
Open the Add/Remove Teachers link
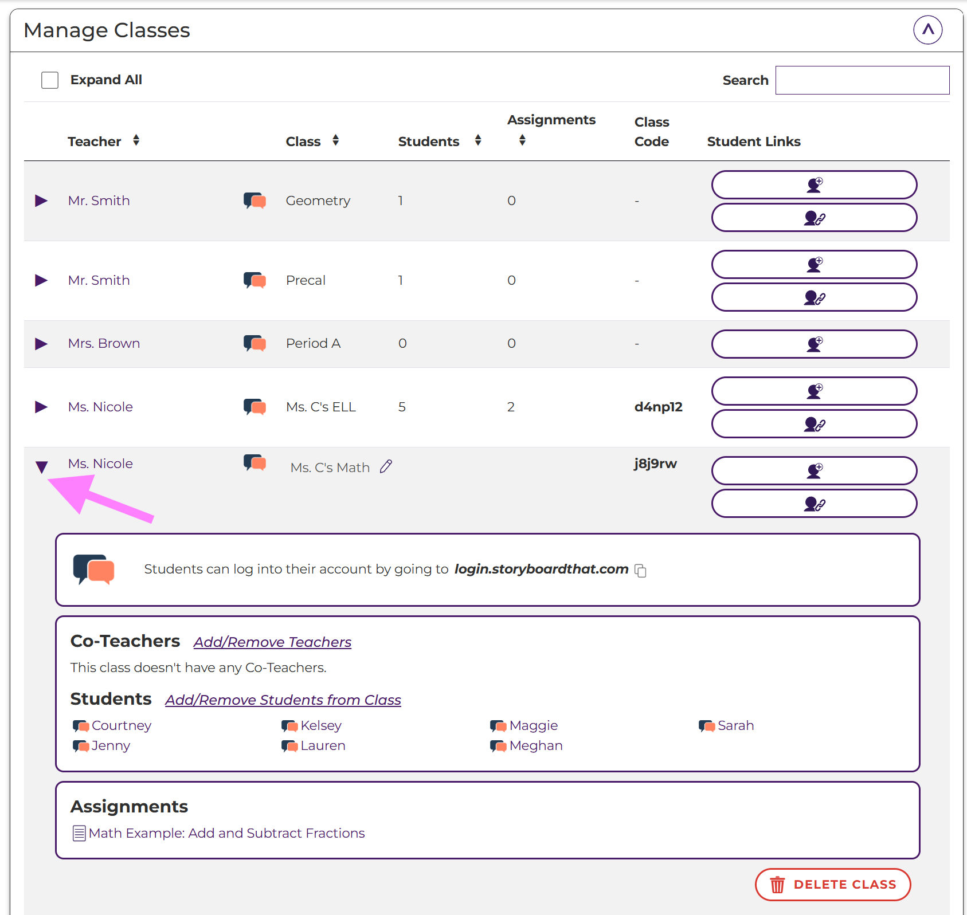[272, 642]
